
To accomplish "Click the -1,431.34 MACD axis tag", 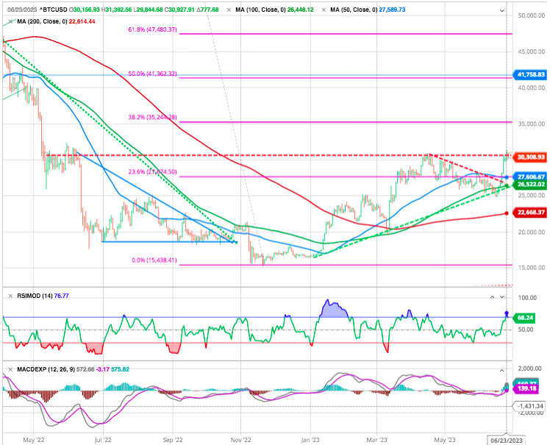I will click(x=529, y=406).
